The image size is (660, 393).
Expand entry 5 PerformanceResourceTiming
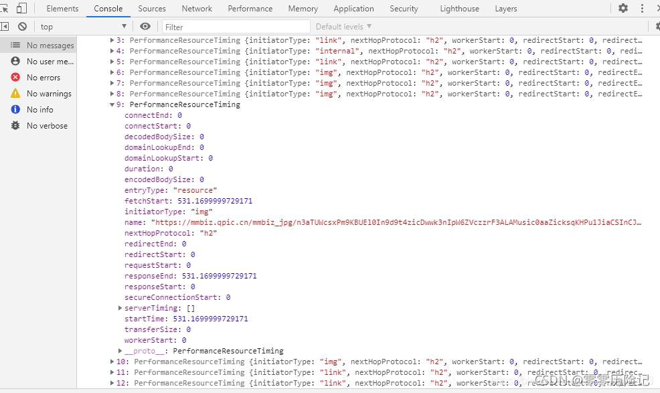[x=112, y=62]
